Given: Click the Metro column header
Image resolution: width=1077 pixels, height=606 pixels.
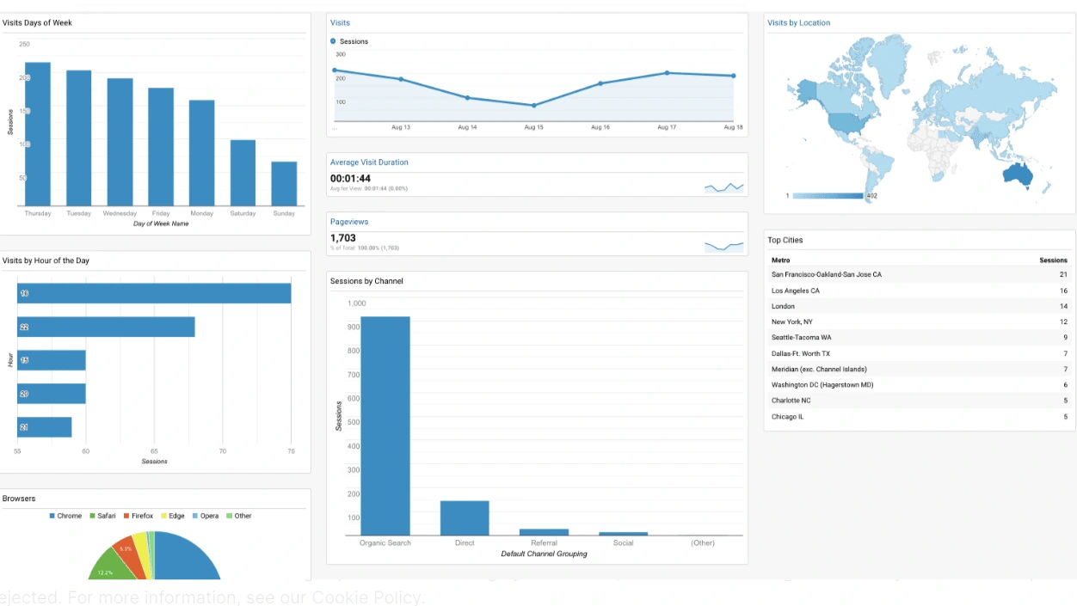Looking at the screenshot, I should (780, 260).
